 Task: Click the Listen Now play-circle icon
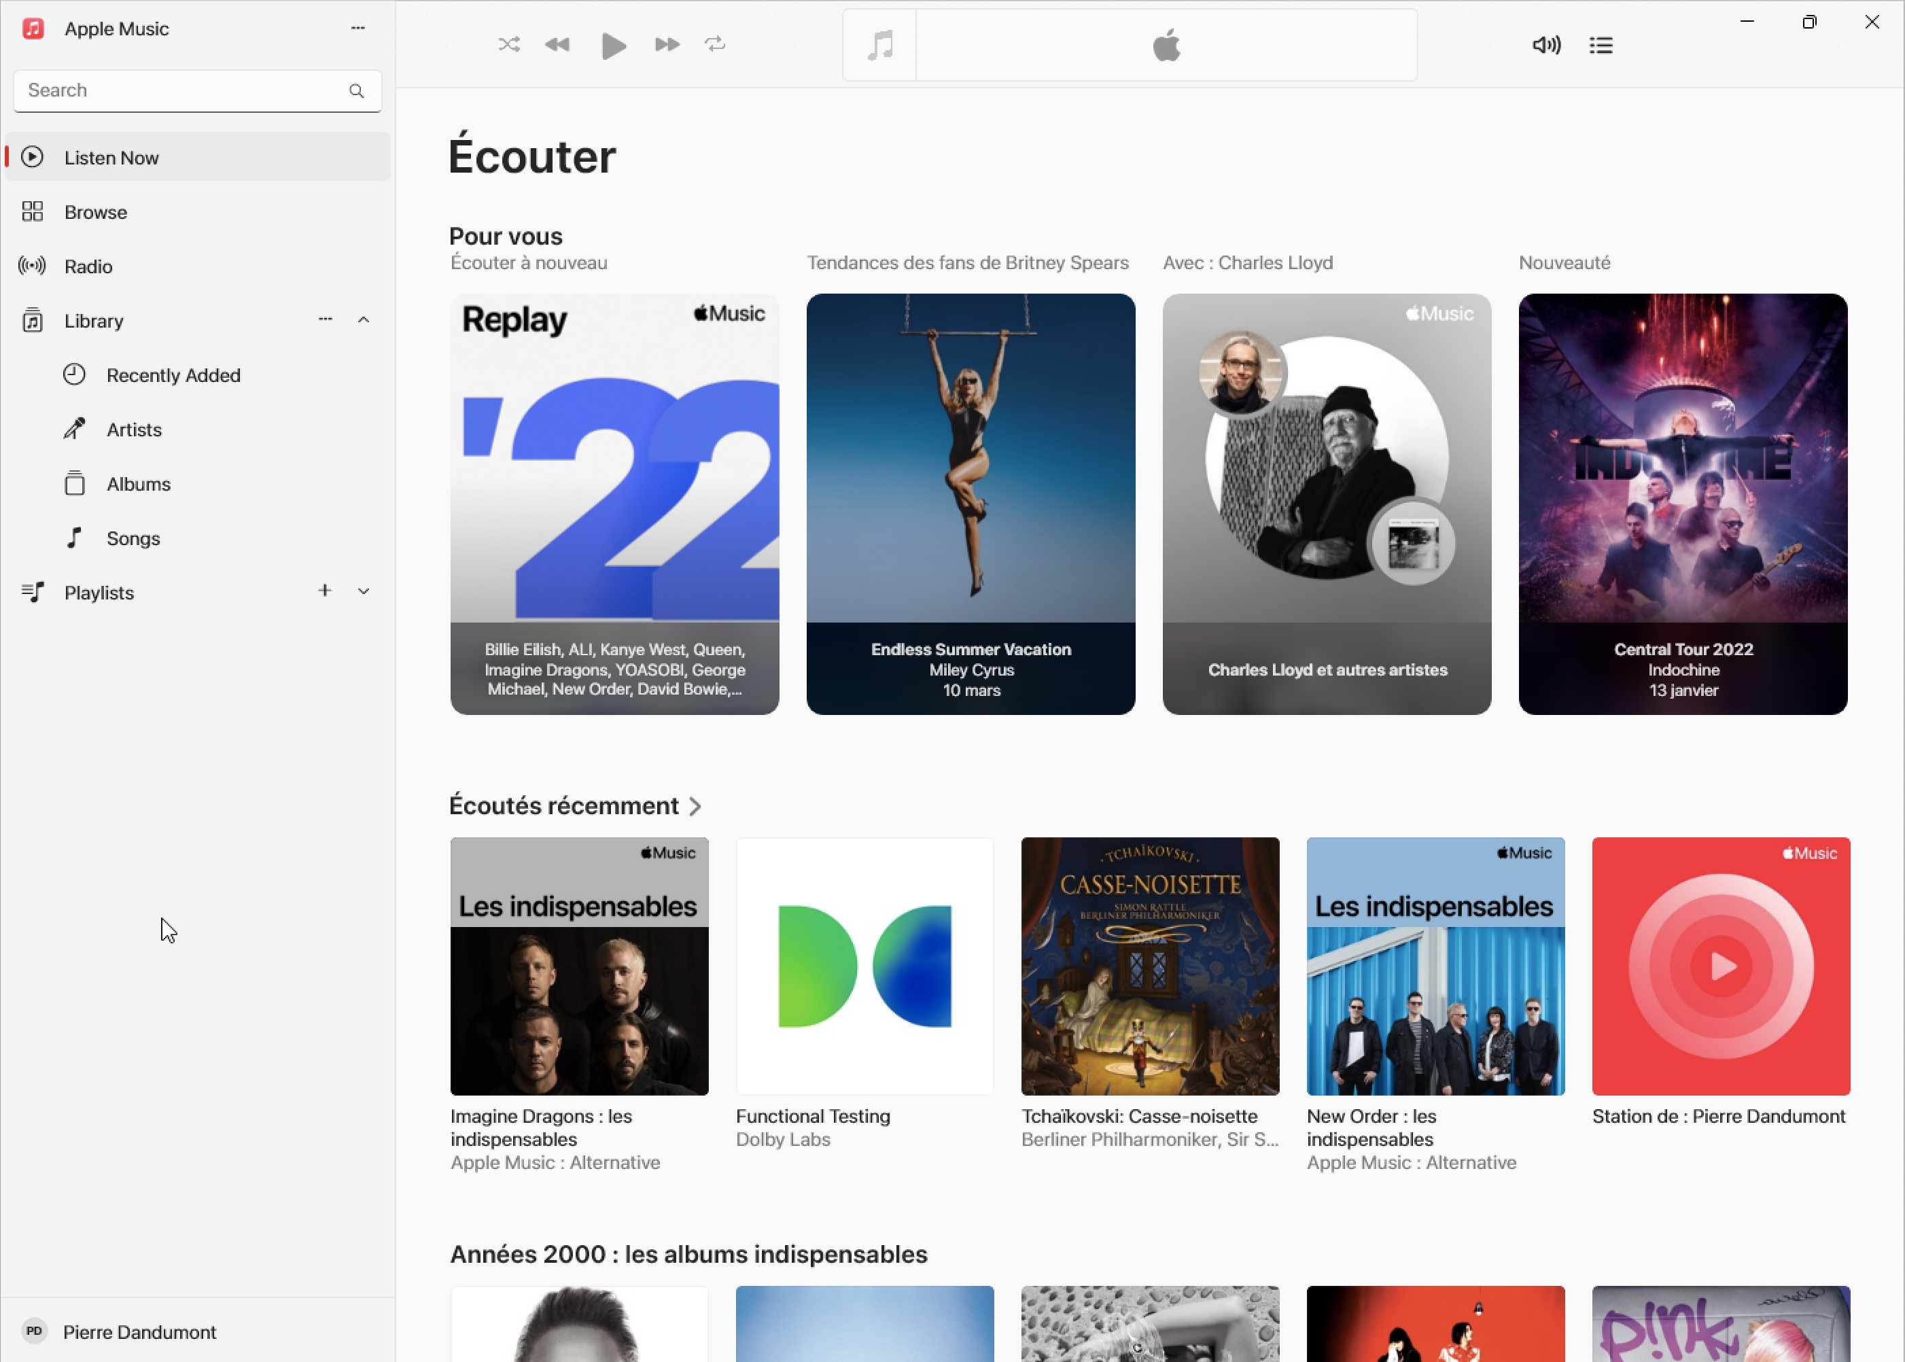(32, 157)
